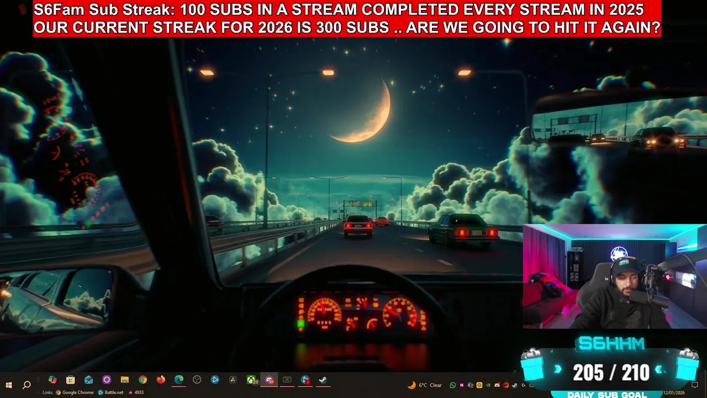Launch Copilot from the taskbar
The height and width of the screenshot is (398, 707).
click(52, 380)
